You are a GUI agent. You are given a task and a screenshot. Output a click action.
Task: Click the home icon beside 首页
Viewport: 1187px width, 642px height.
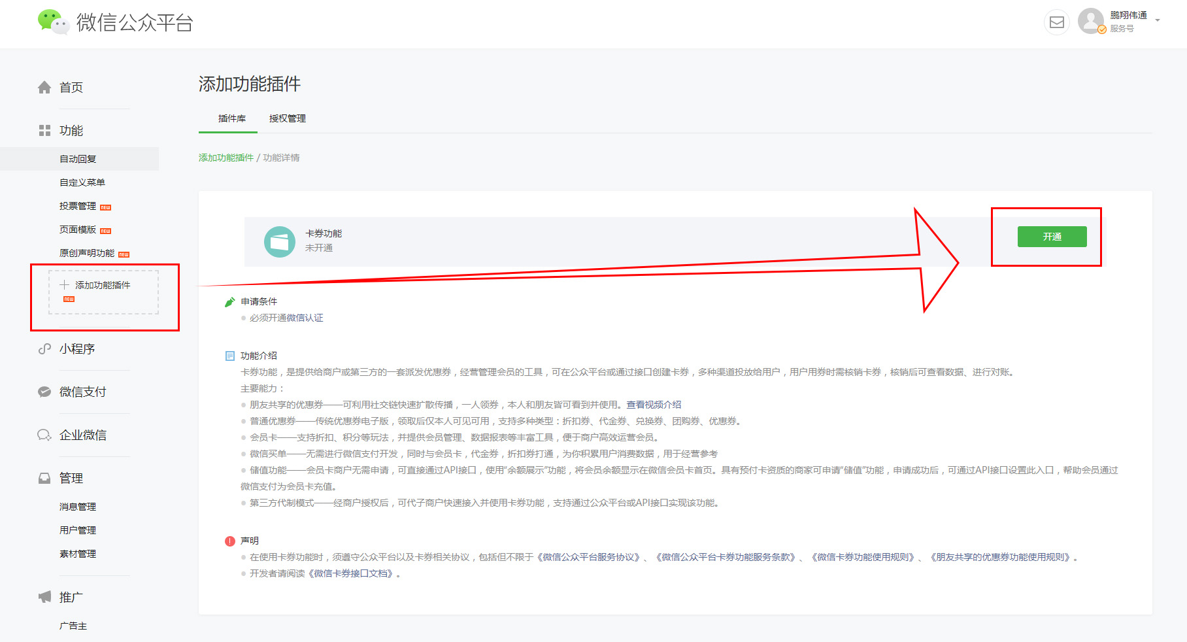[x=44, y=88]
